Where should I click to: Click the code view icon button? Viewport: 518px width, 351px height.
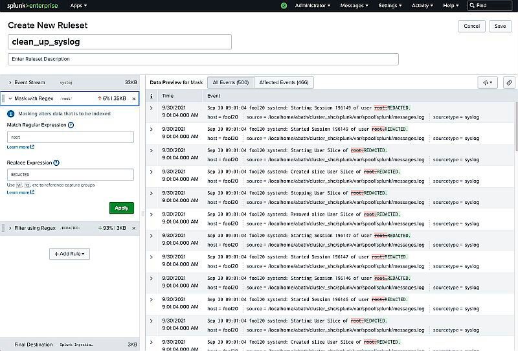tap(488, 83)
